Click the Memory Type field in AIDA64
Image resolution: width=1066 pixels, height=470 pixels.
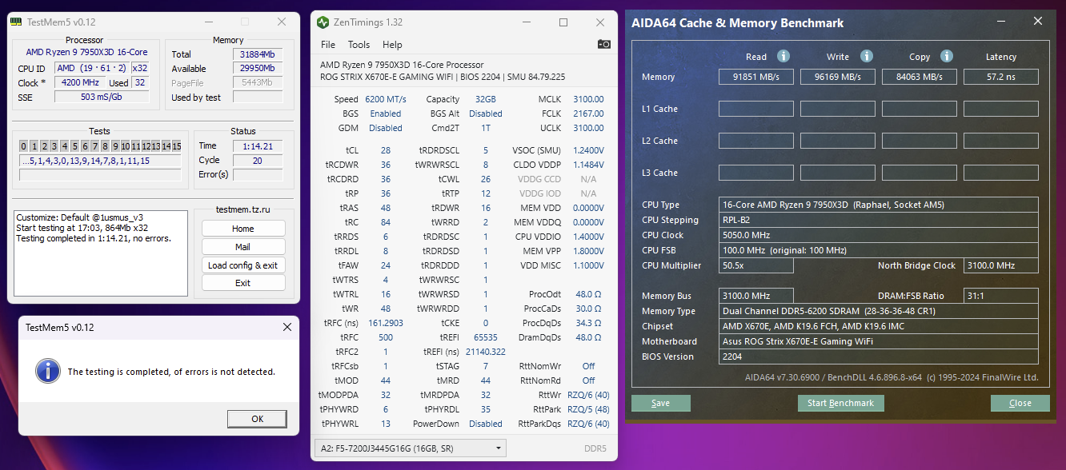pyautogui.click(x=878, y=311)
